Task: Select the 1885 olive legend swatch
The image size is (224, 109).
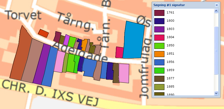Action: pyautogui.click(x=159, y=87)
